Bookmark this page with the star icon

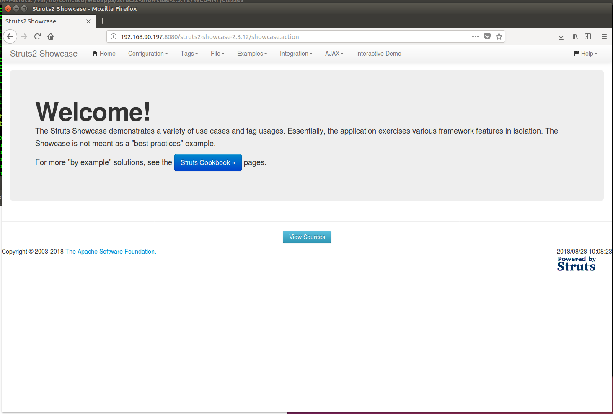pos(499,36)
